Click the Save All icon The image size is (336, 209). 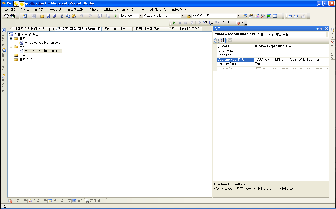54,16
